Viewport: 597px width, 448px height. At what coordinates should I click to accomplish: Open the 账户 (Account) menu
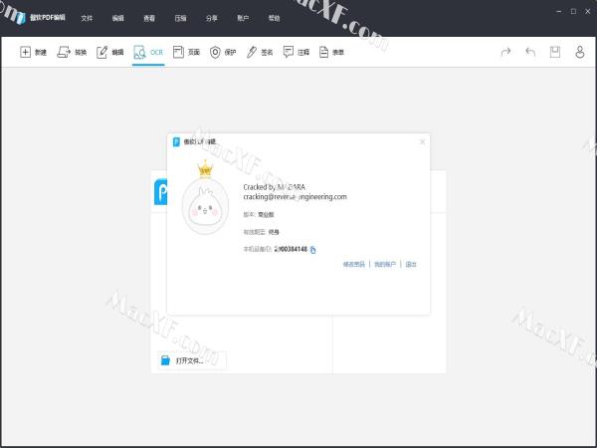[243, 18]
